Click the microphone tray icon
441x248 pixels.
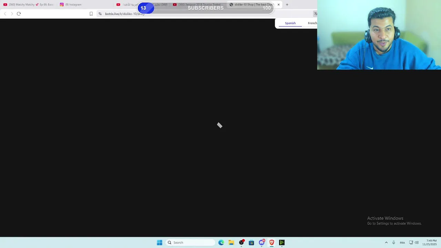coord(393,242)
